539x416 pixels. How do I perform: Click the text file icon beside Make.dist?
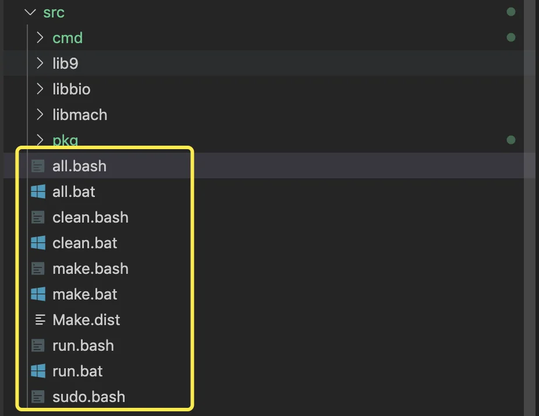40,320
